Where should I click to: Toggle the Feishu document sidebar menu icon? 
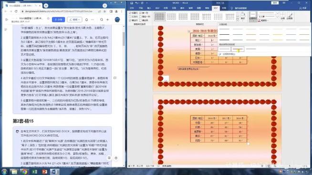(7, 19)
